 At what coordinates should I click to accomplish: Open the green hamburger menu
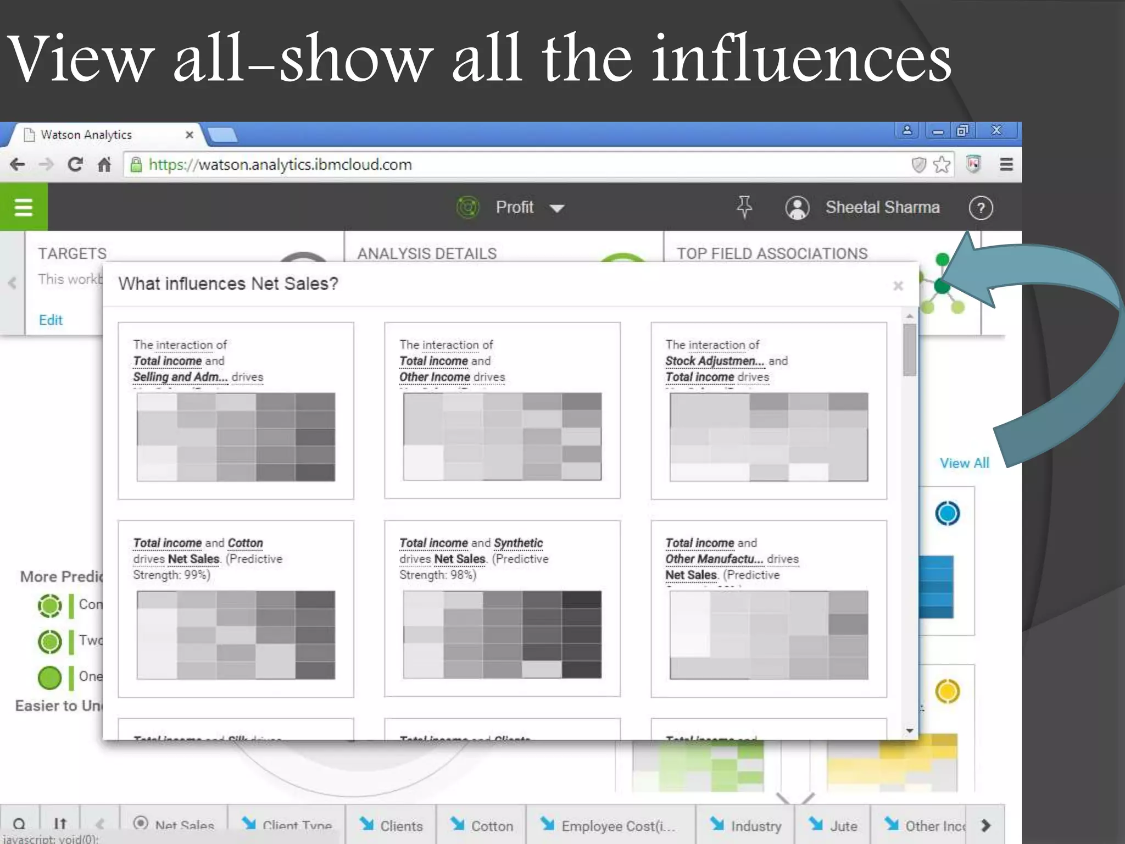[24, 207]
